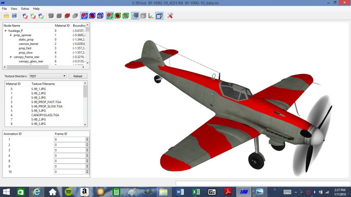
Task: Switch to the ZX axis view
Action: pos(25,16)
